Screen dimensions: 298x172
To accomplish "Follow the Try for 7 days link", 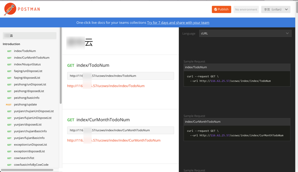I will pos(178,23).
